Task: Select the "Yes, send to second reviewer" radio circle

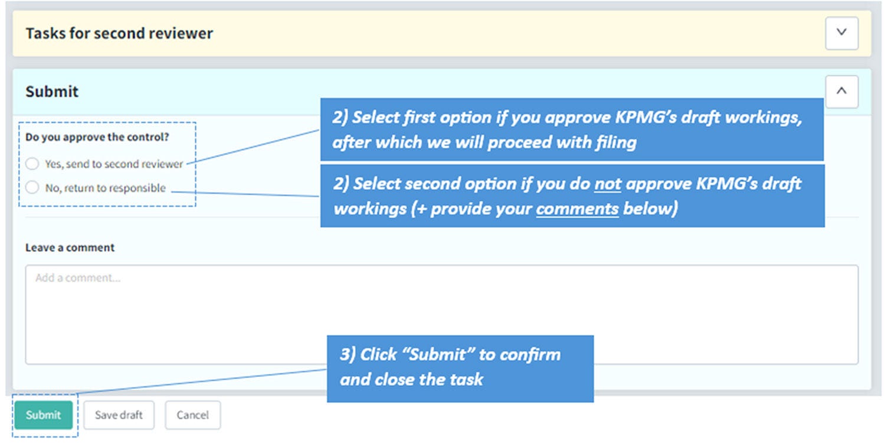Action: [x=32, y=164]
